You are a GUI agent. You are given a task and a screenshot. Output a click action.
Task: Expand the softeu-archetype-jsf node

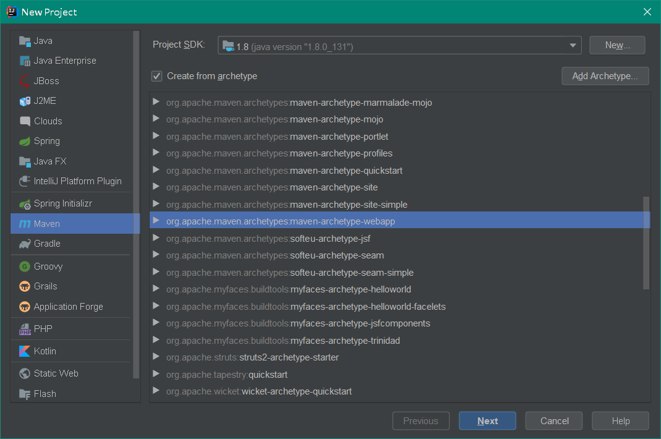[x=156, y=238]
